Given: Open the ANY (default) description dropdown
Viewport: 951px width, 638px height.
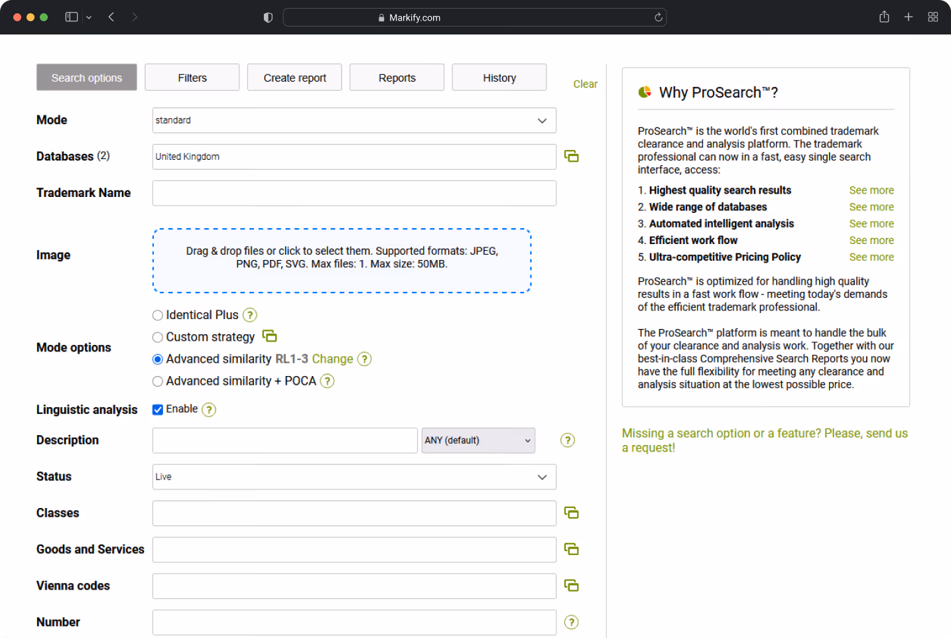Looking at the screenshot, I should pyautogui.click(x=478, y=440).
